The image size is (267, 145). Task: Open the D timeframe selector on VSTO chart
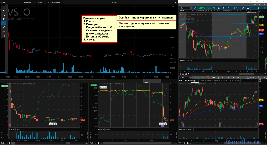(x=229, y=78)
